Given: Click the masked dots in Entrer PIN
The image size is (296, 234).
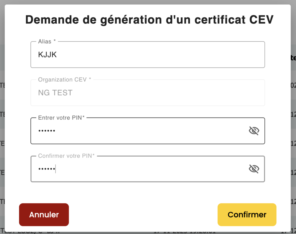Looking at the screenshot, I should click(47, 131).
